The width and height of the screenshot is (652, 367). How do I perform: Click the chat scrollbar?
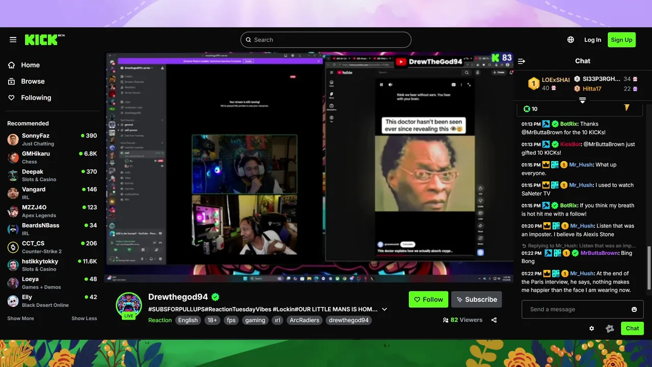[x=649, y=268]
